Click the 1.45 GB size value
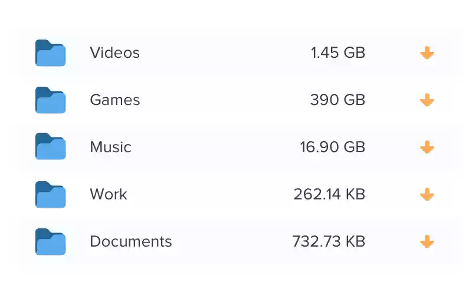Screen dimensions: 472x295 click(338, 53)
